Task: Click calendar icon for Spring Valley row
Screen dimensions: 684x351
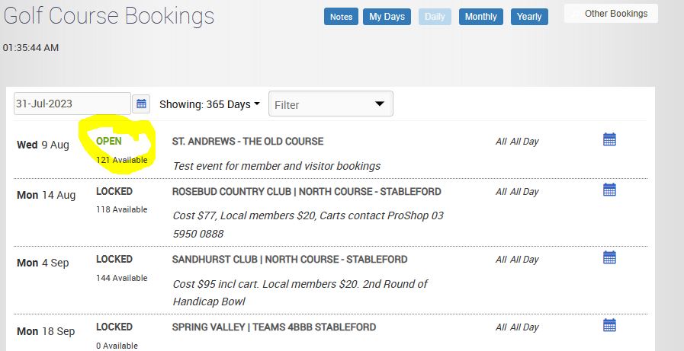Action: pyautogui.click(x=609, y=325)
